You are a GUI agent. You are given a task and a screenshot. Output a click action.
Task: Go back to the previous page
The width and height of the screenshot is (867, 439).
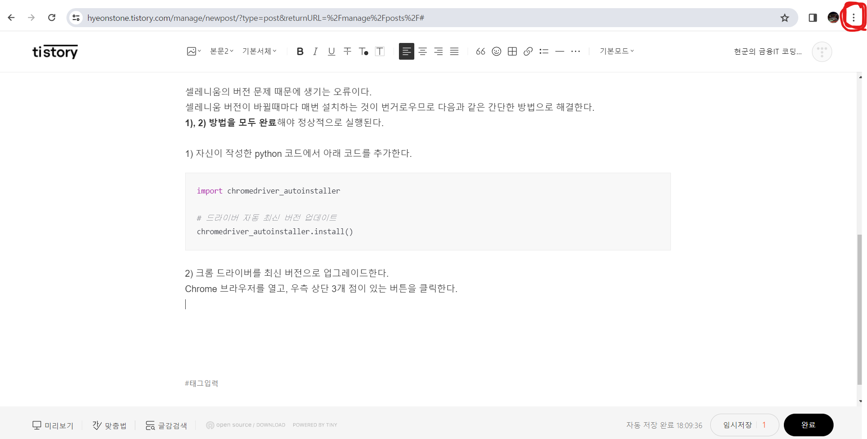tap(11, 18)
